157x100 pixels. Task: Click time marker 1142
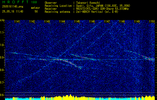click(32, 21)
